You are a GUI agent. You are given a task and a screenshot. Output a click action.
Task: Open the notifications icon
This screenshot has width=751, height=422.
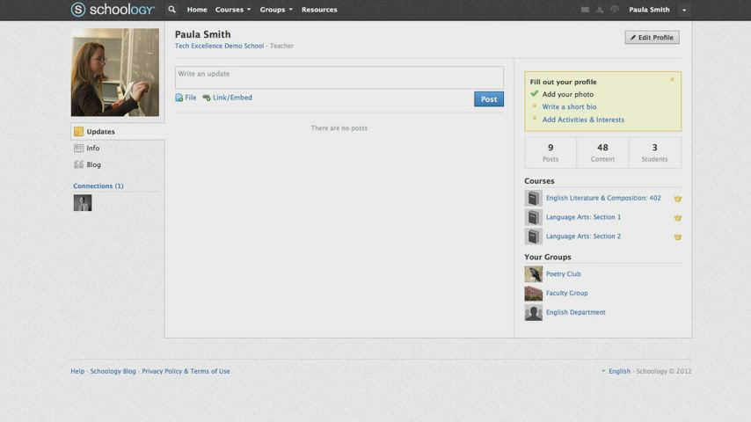pos(614,10)
